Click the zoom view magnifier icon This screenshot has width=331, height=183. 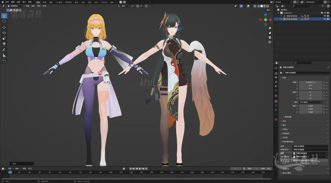tap(270, 28)
